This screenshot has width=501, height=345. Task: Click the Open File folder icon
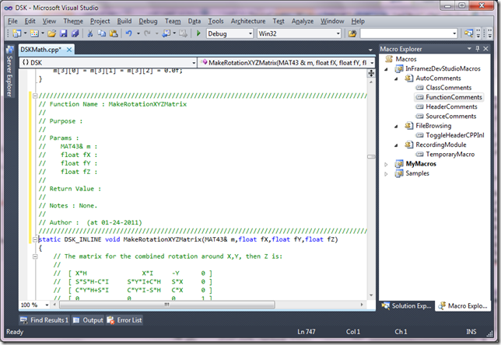click(52, 33)
